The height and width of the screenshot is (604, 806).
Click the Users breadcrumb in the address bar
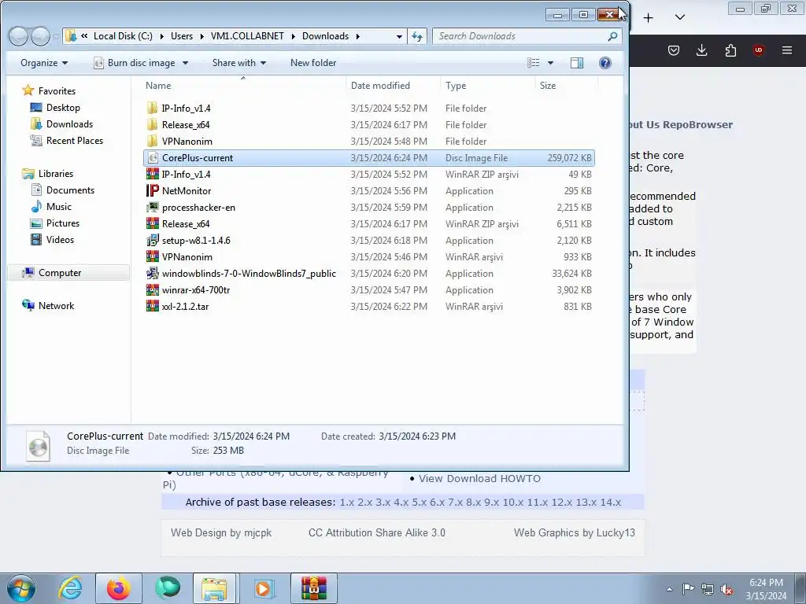tap(182, 36)
